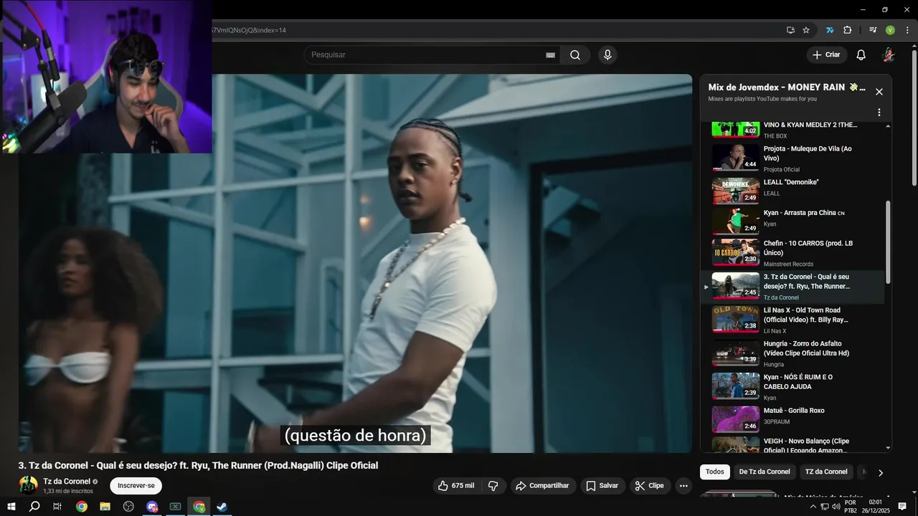Play Kyan - NÓS É RUIM item
The height and width of the screenshot is (516, 918).
point(792,387)
